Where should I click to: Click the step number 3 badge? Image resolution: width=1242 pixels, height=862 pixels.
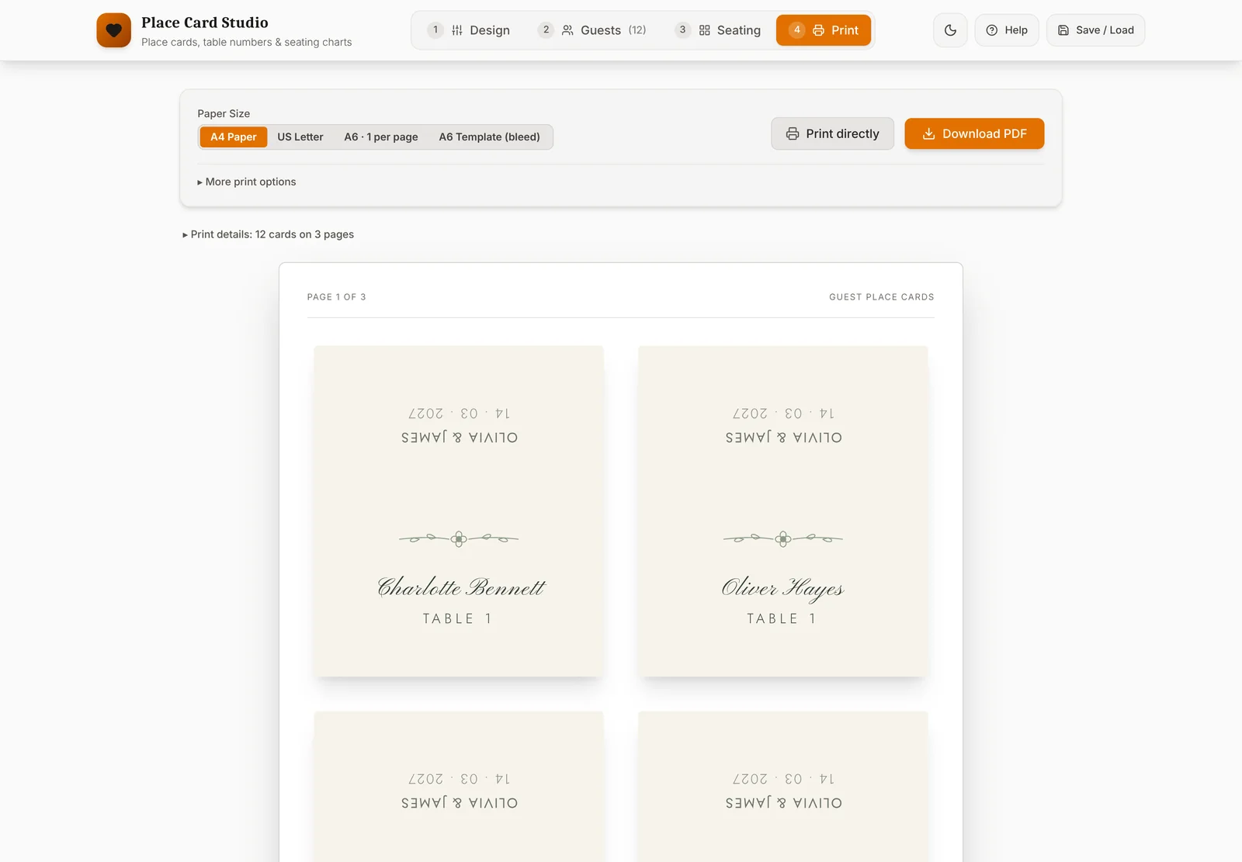tap(682, 30)
